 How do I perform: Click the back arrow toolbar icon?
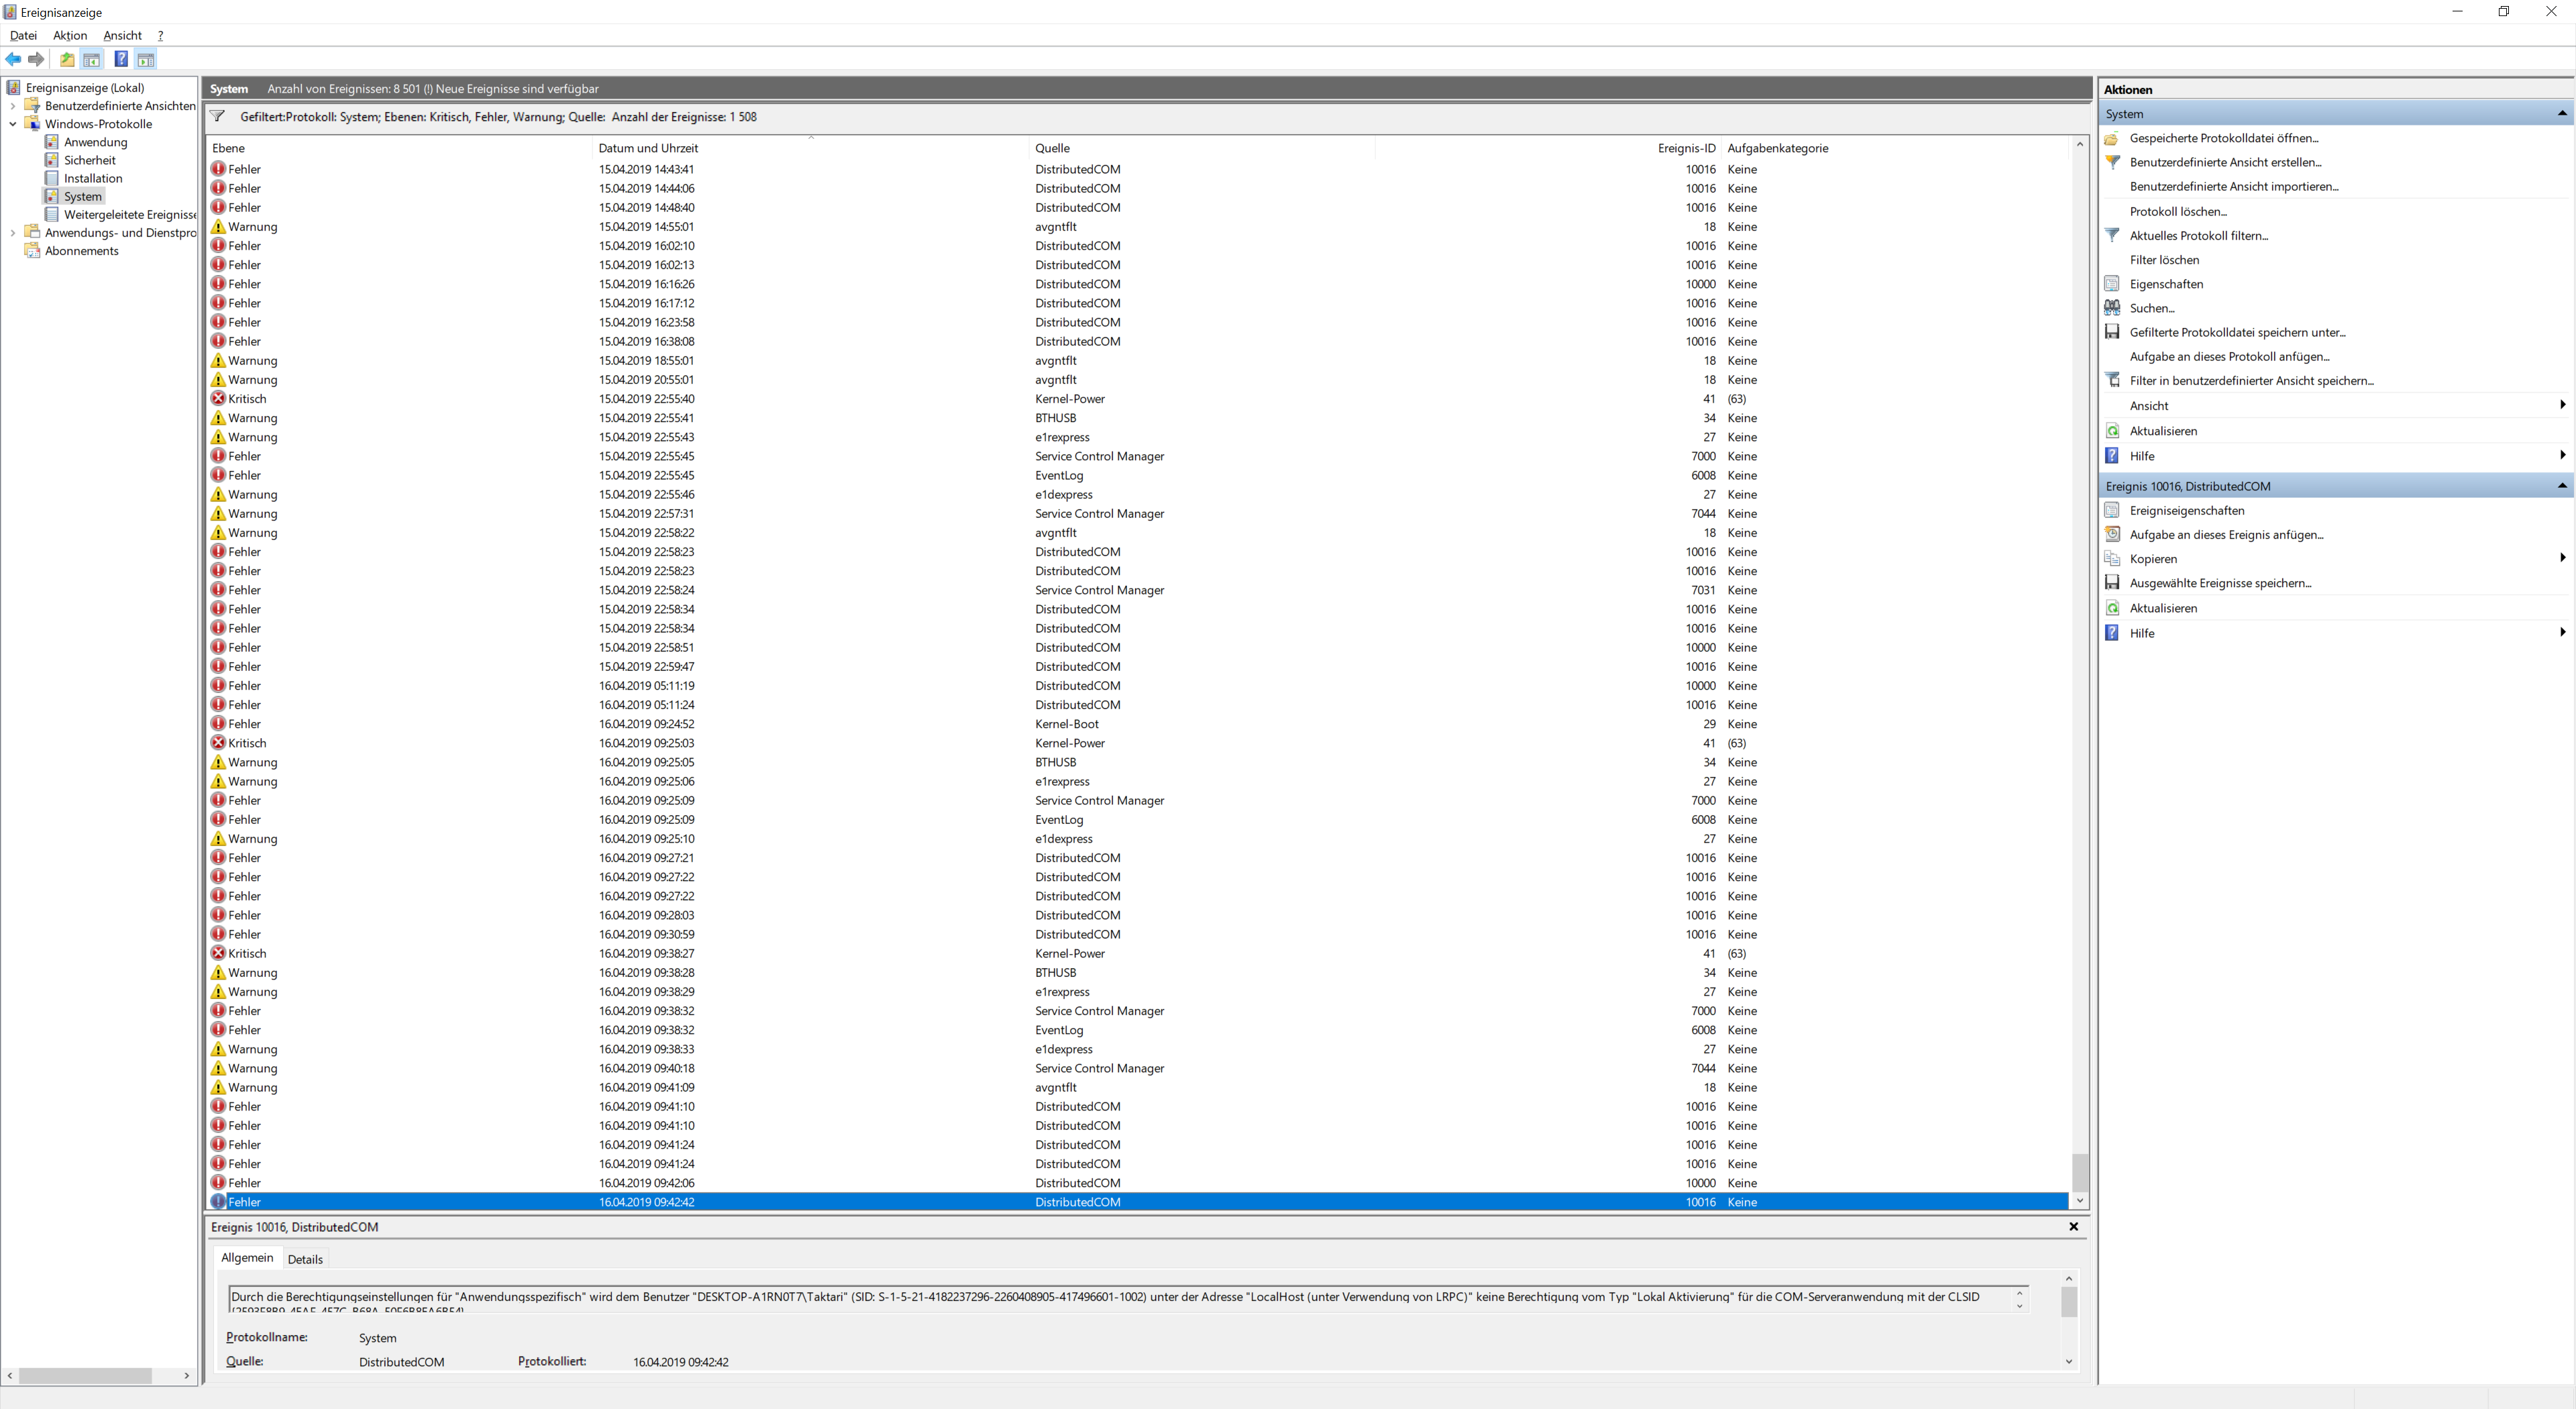click(13, 60)
